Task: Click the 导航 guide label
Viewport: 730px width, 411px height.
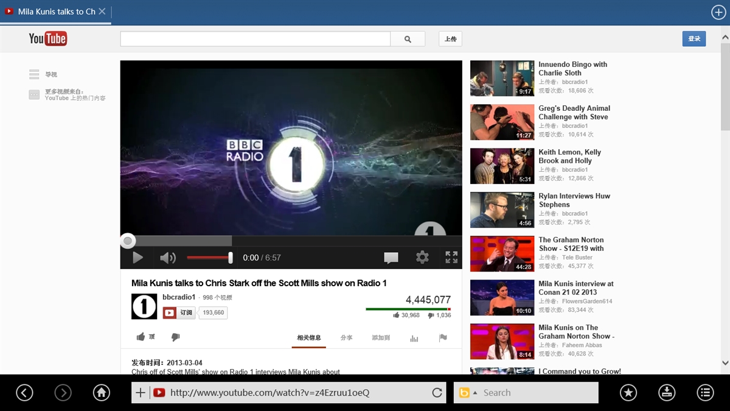Action: (x=51, y=75)
